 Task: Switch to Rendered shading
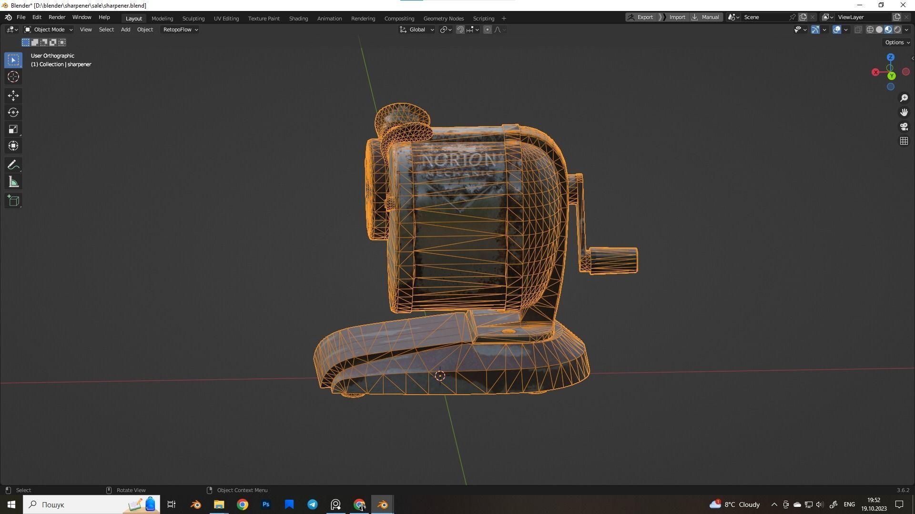tap(897, 30)
